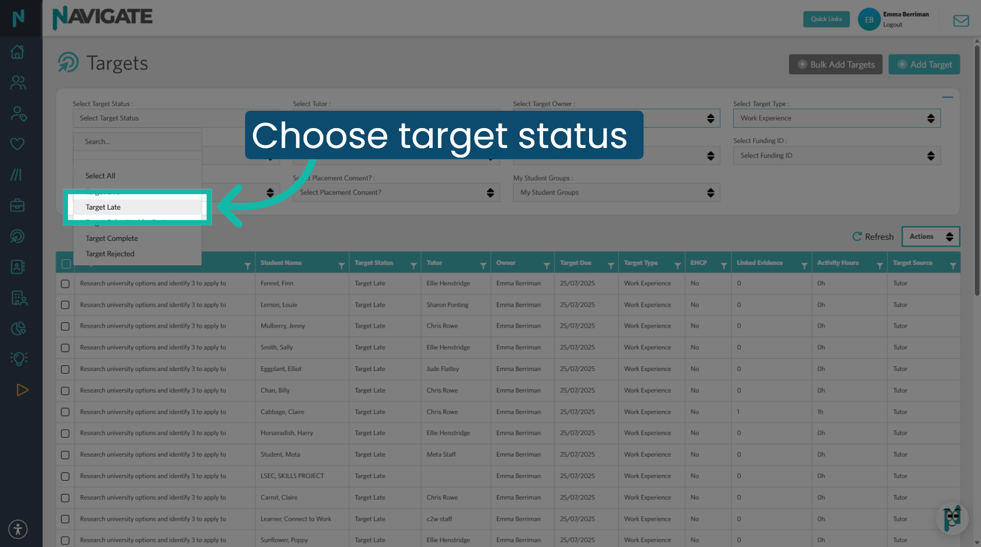Sort by Target Due column header

[575, 263]
